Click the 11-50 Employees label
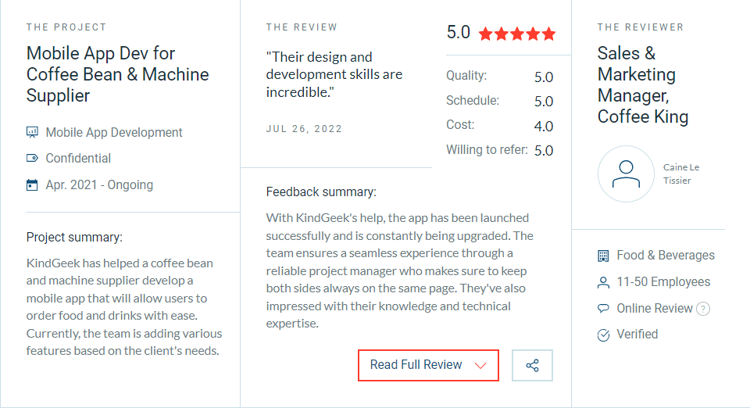This screenshot has height=408, width=750. tap(663, 281)
